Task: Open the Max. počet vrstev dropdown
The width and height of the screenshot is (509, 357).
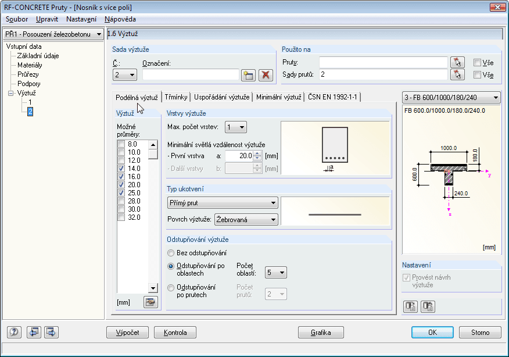Action: coord(236,127)
